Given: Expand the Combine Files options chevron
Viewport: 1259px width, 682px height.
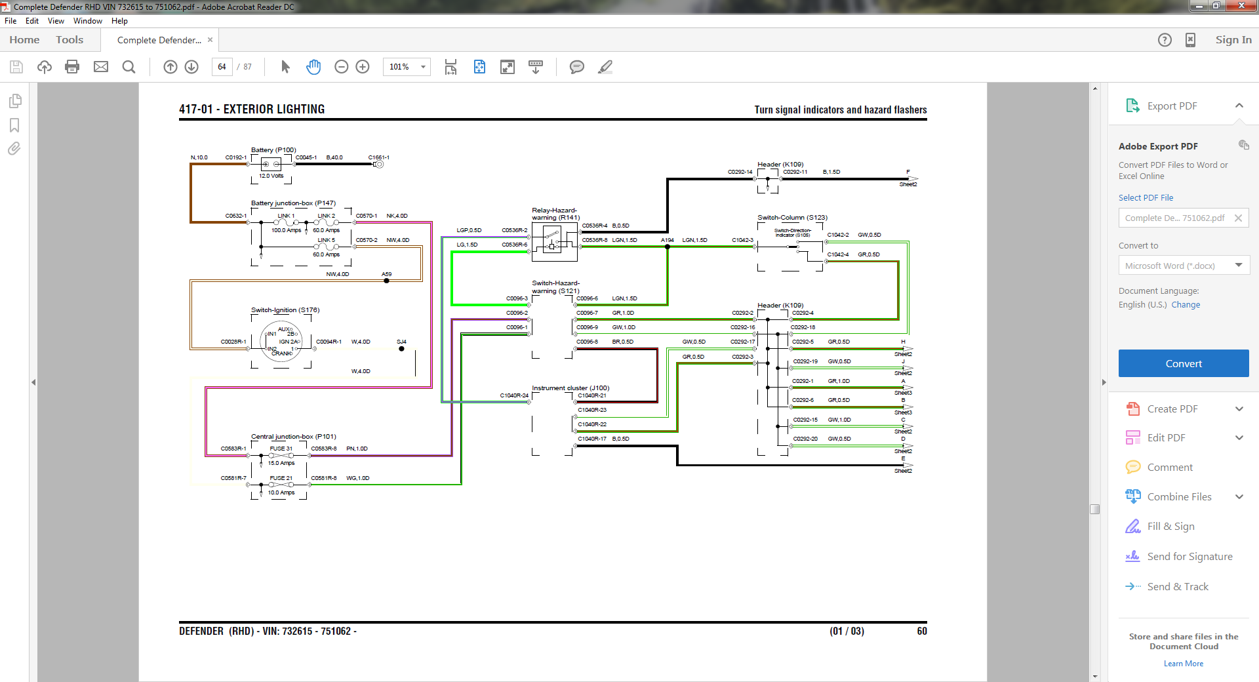Looking at the screenshot, I should click(x=1239, y=497).
